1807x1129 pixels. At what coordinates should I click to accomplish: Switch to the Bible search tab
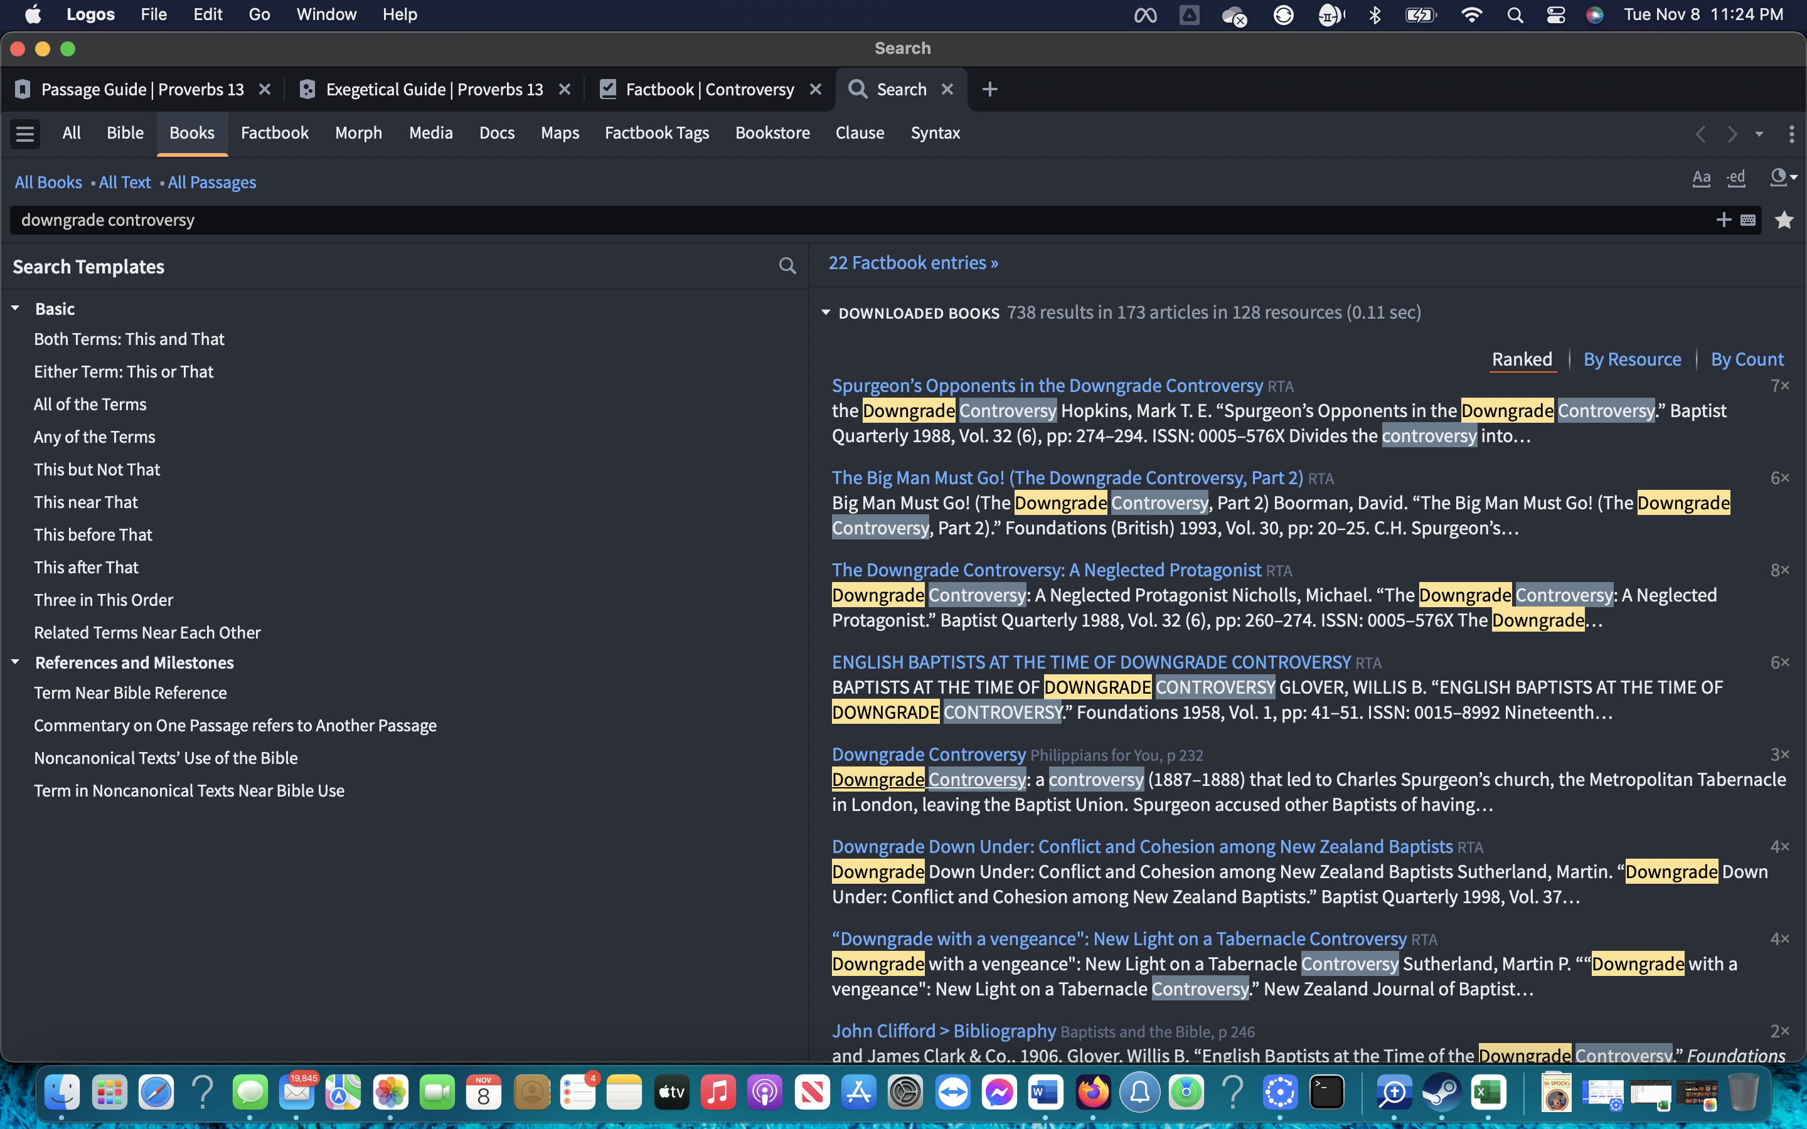[x=125, y=133]
